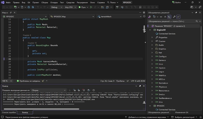Open the Any CPU platform dropdown
The image size is (203, 119).
point(70,7)
